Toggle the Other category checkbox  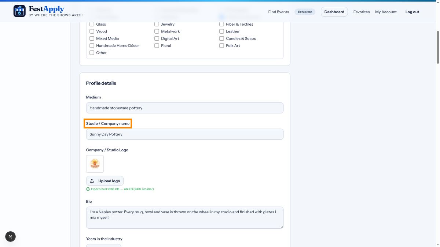(x=92, y=53)
